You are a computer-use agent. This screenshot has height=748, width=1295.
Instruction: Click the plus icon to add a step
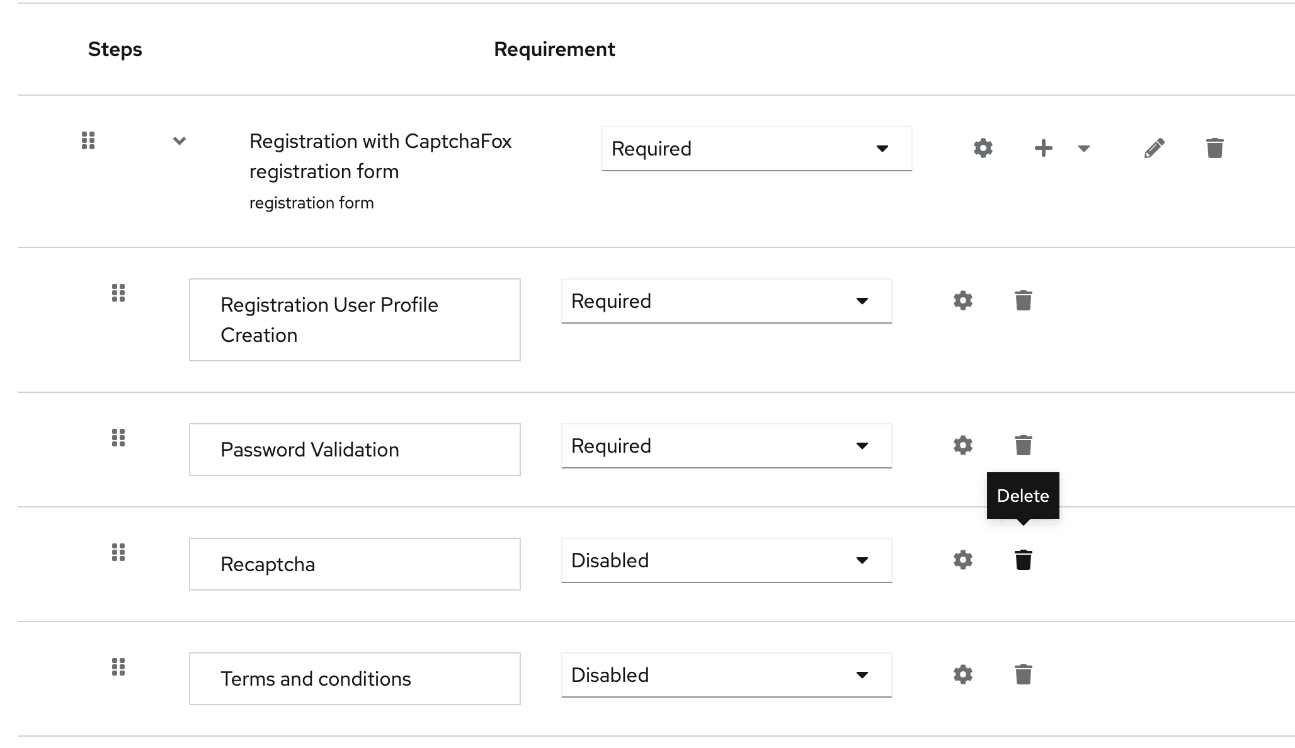coord(1043,149)
